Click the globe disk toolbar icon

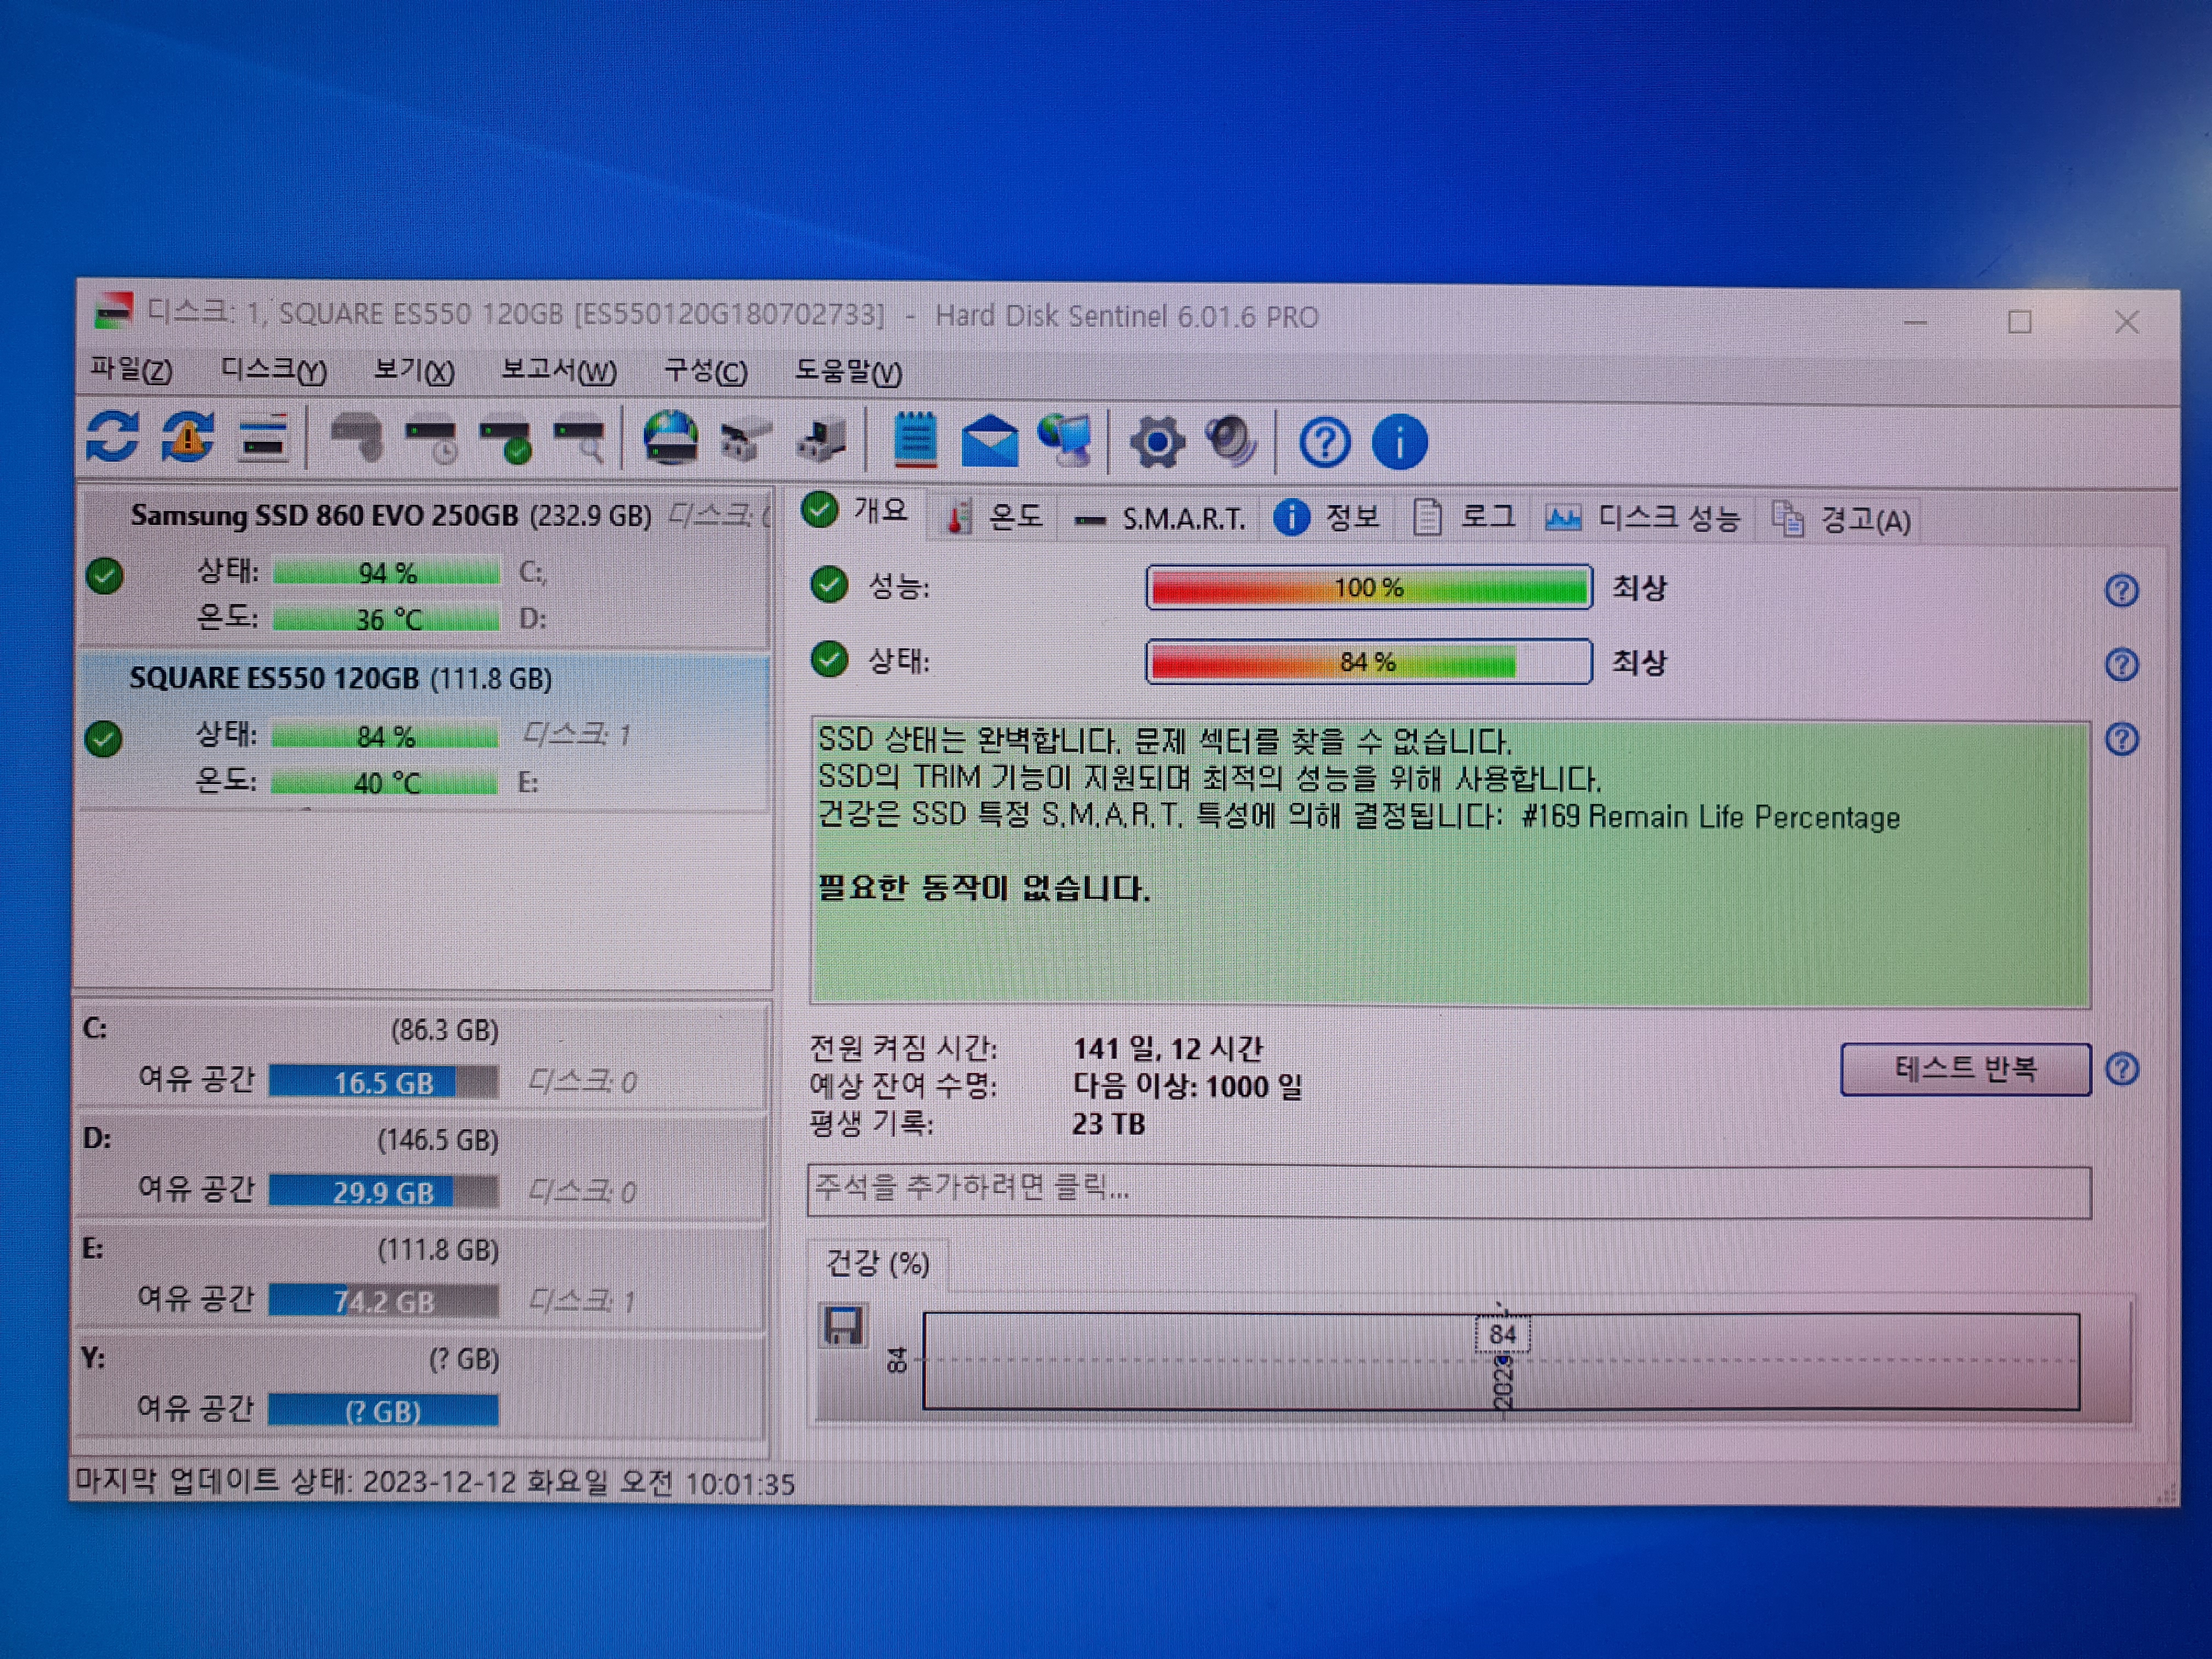click(x=670, y=438)
